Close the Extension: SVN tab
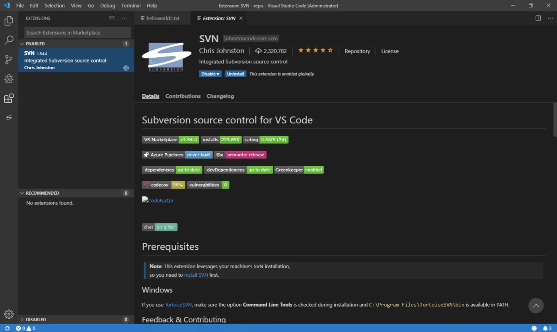 pos(241,18)
